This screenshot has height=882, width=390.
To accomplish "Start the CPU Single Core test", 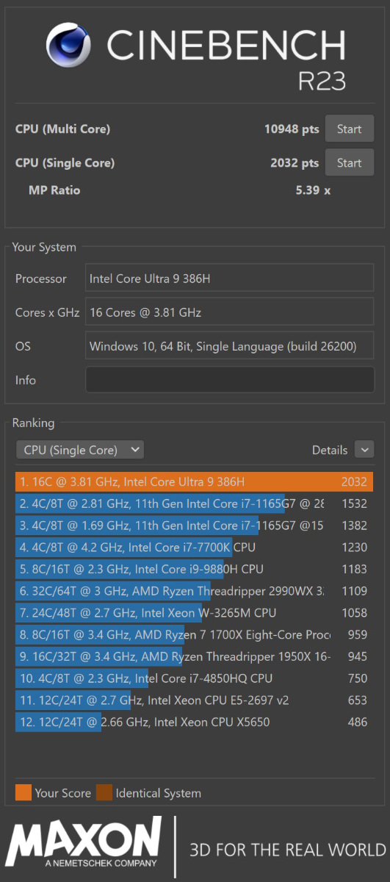I will pyautogui.click(x=349, y=162).
